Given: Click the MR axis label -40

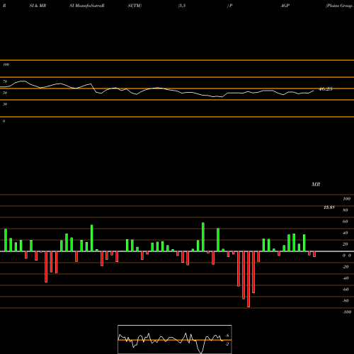Looking at the screenshot, I should click(x=346, y=278).
